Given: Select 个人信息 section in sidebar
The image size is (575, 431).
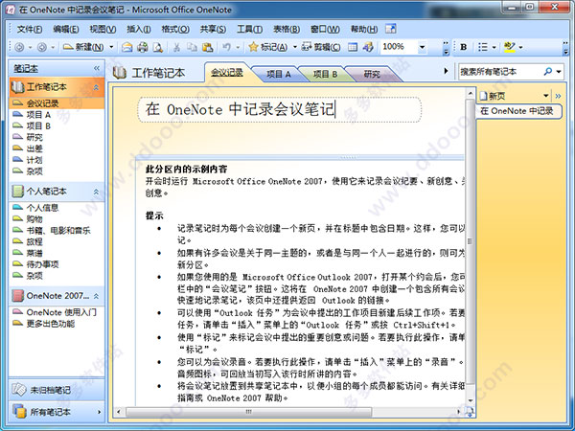Looking at the screenshot, I should click(42, 208).
